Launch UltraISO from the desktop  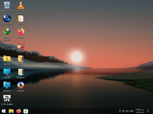tap(21, 87)
